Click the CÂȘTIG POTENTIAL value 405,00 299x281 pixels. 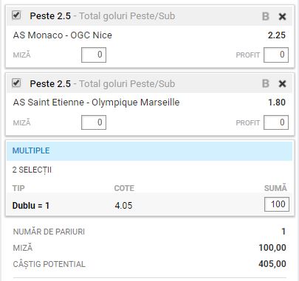[272, 264]
